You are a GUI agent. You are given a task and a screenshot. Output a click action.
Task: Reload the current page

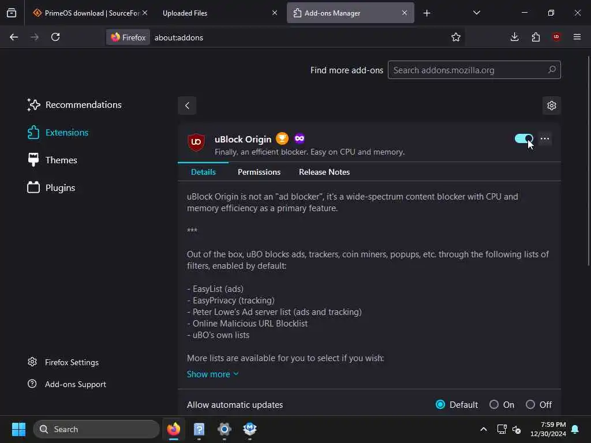point(55,37)
